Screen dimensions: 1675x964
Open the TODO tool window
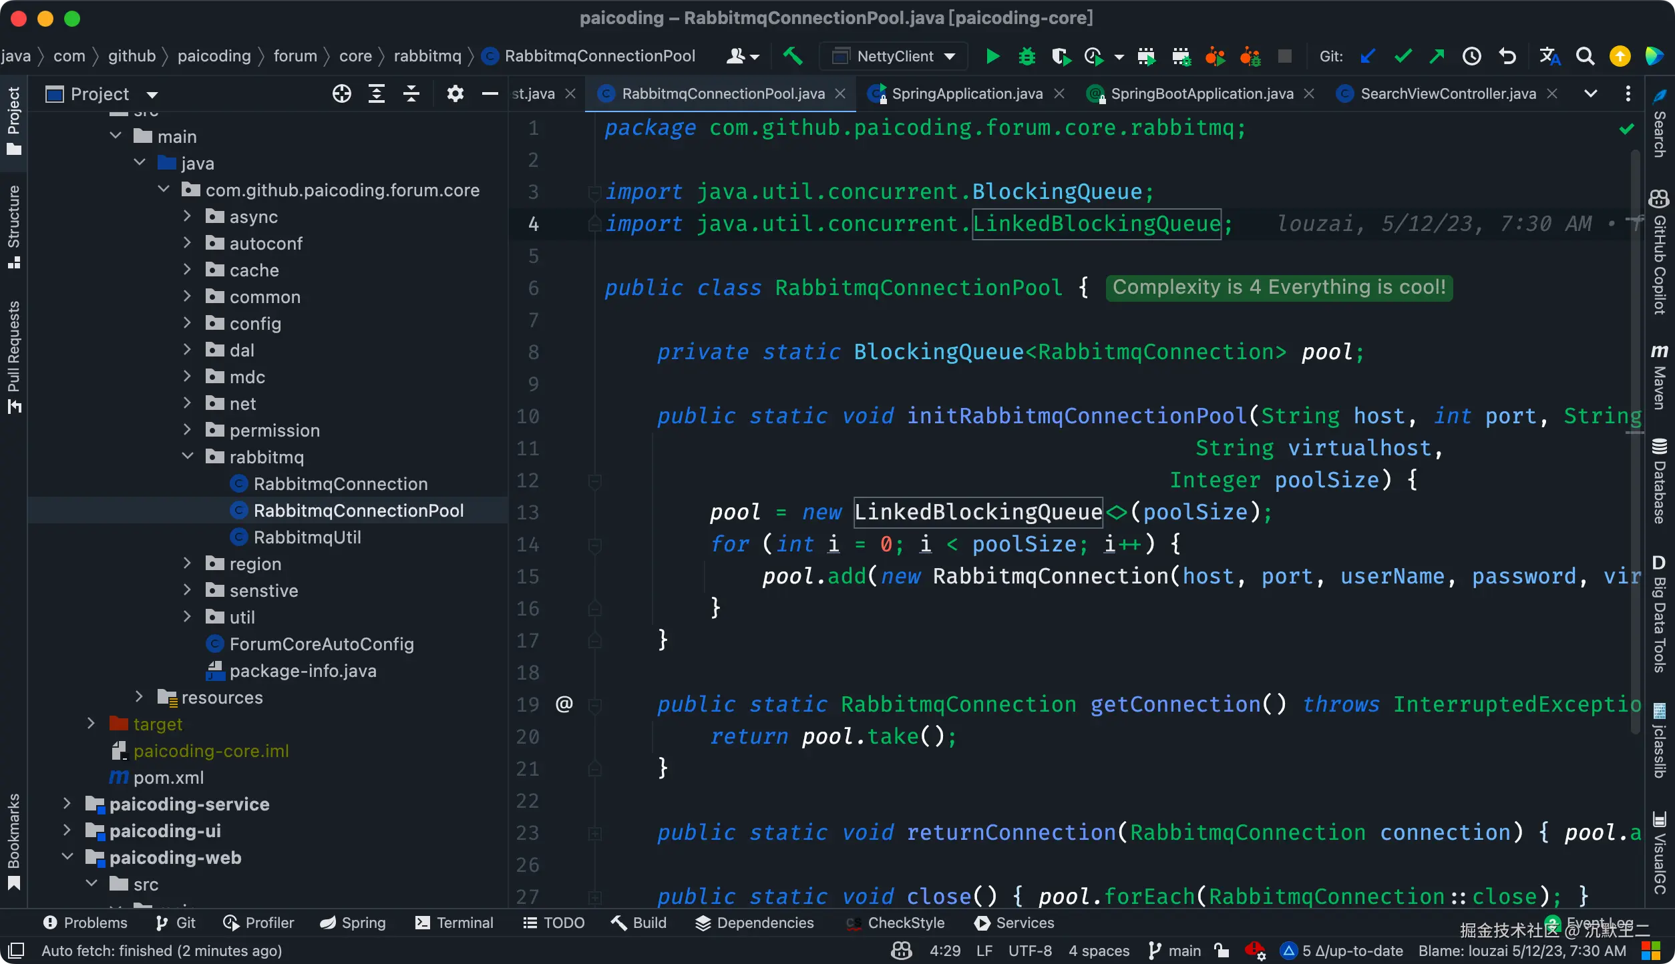(553, 923)
